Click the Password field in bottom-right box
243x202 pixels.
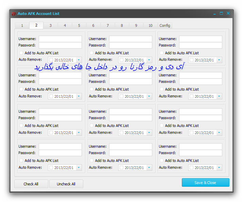(x=201, y=153)
